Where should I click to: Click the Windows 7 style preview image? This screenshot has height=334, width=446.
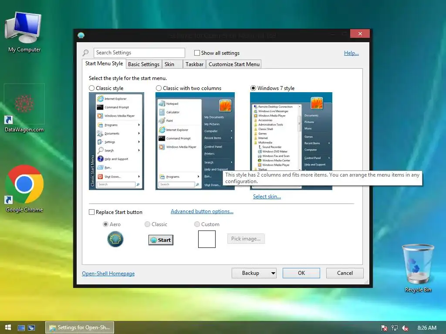[x=291, y=131]
